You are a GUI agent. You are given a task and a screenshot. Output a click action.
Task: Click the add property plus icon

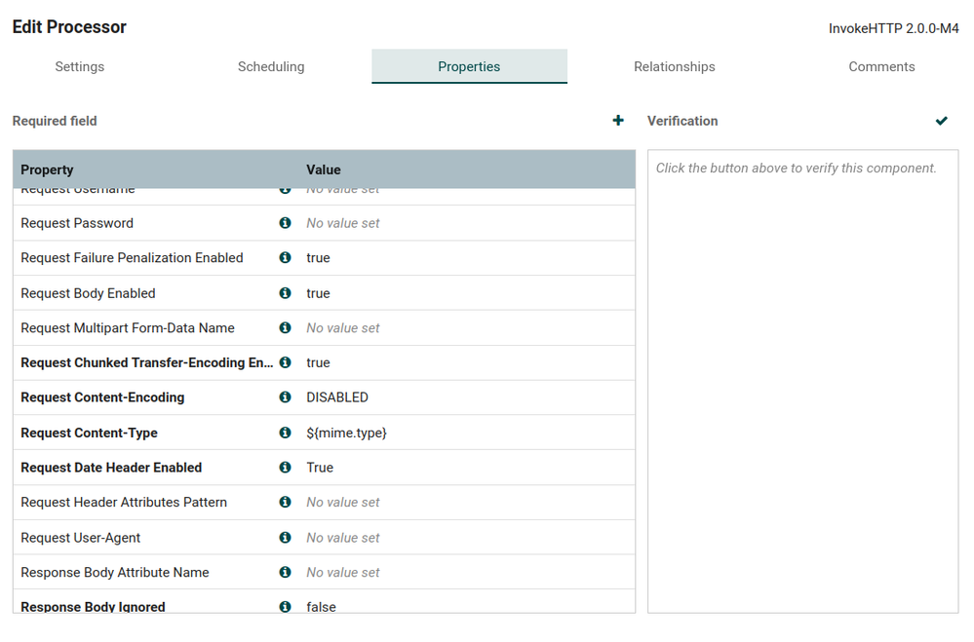(618, 121)
